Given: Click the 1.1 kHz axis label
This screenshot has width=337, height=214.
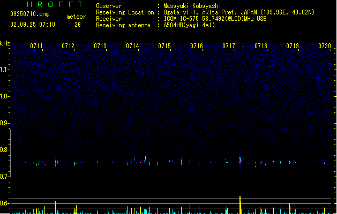Looking at the screenshot, I should click(x=4, y=70).
